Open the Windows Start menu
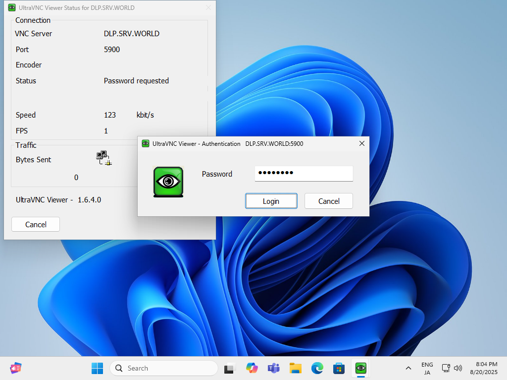The image size is (507, 380). click(97, 368)
